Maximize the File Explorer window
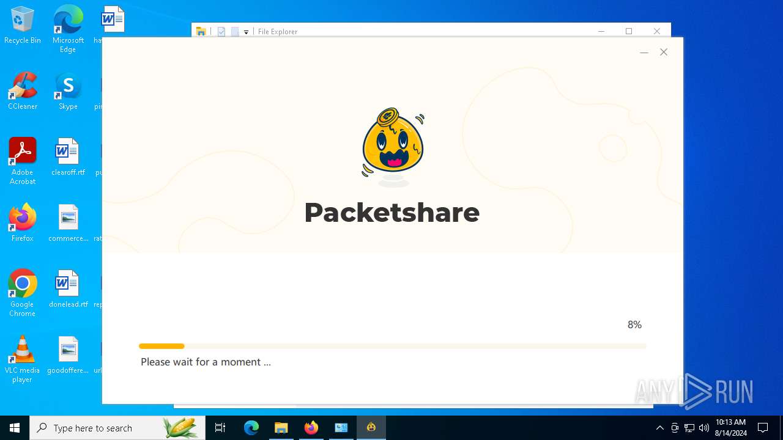The height and width of the screenshot is (440, 783). point(629,31)
